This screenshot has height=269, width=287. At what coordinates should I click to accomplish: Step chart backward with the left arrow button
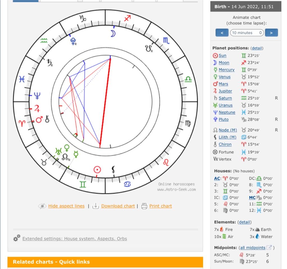tap(222, 33)
